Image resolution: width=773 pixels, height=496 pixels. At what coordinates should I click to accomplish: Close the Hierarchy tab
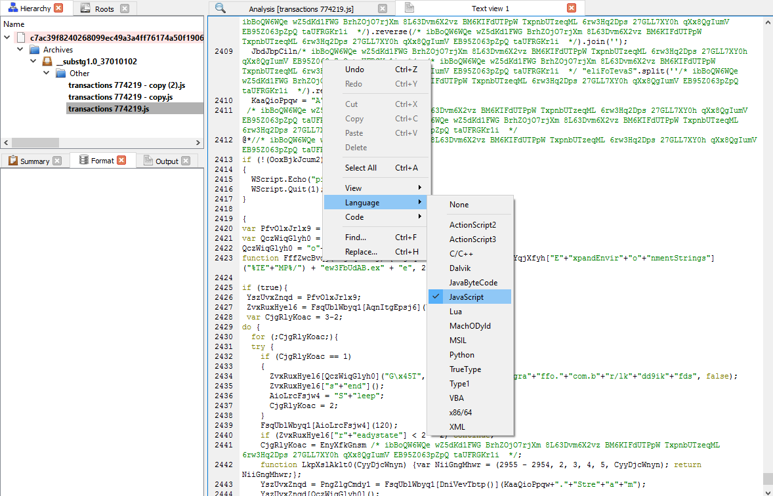coord(58,8)
